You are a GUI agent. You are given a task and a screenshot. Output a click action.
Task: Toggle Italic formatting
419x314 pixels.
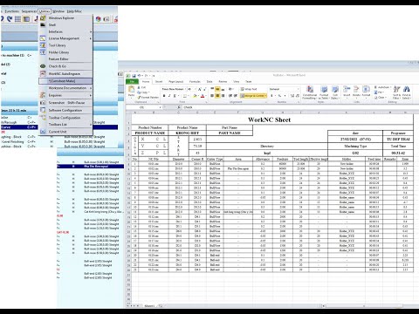point(169,96)
